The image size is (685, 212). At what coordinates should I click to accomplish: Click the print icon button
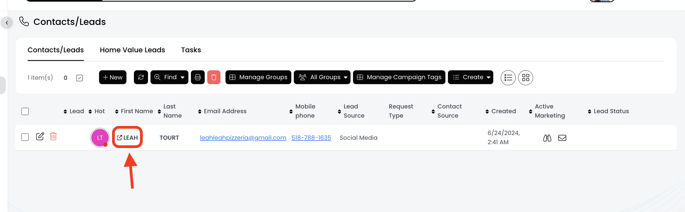[198, 77]
